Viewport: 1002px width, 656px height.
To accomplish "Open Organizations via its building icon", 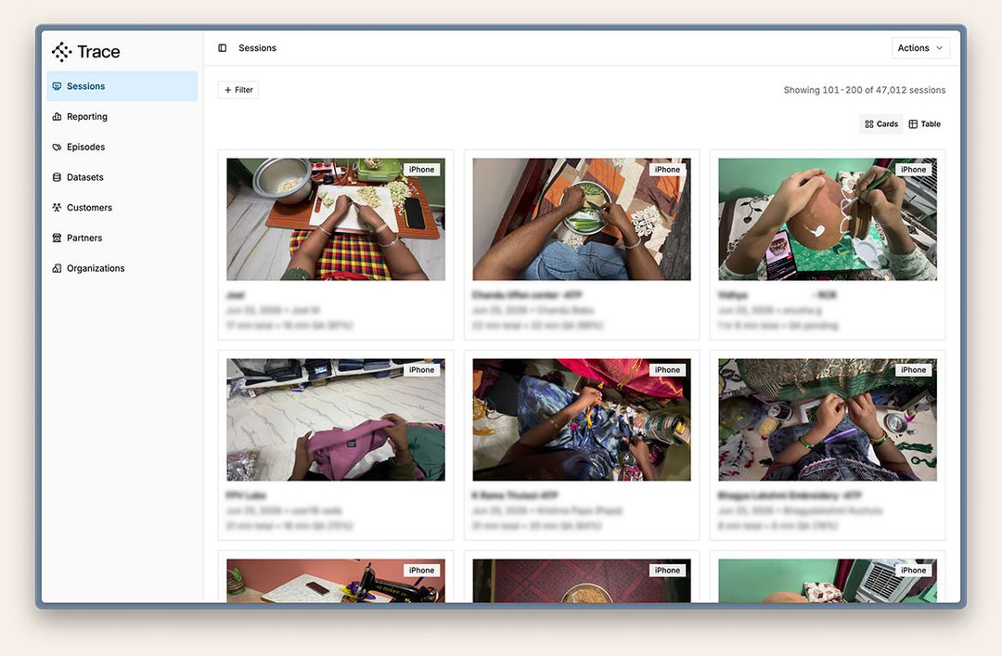I will tap(57, 268).
